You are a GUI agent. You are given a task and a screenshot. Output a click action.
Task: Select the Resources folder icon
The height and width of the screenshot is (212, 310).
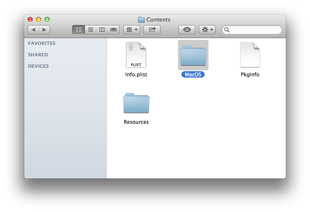coord(136,104)
